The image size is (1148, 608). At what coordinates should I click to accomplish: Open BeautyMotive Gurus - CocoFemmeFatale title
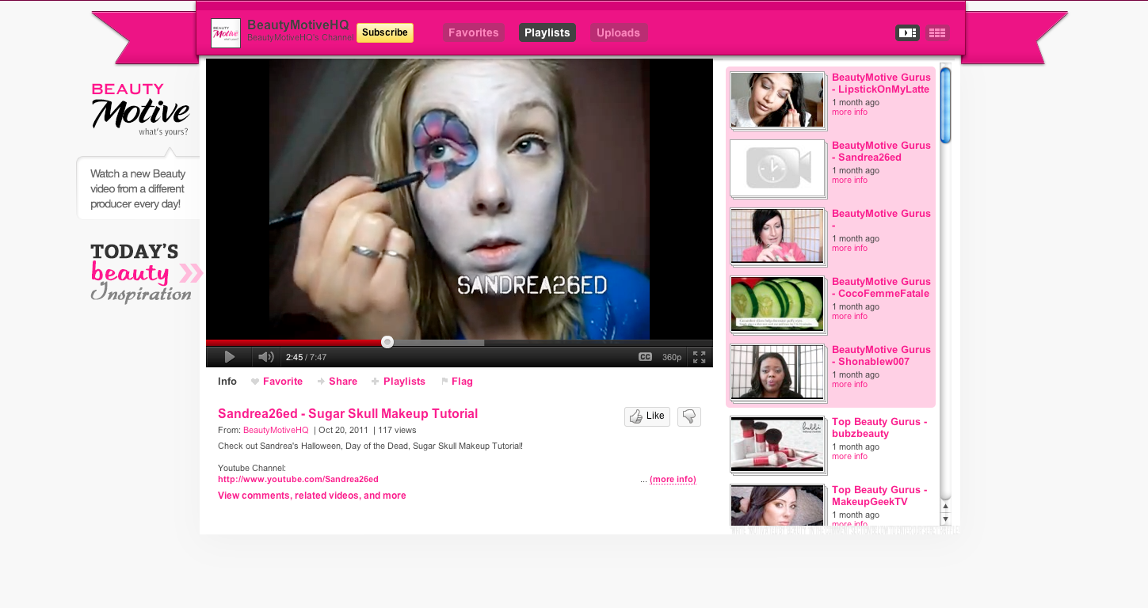tap(881, 288)
